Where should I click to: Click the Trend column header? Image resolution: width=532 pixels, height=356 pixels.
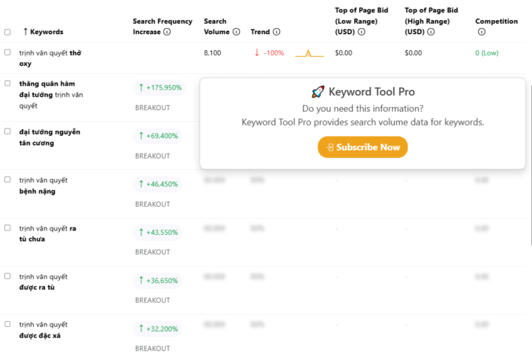click(260, 32)
